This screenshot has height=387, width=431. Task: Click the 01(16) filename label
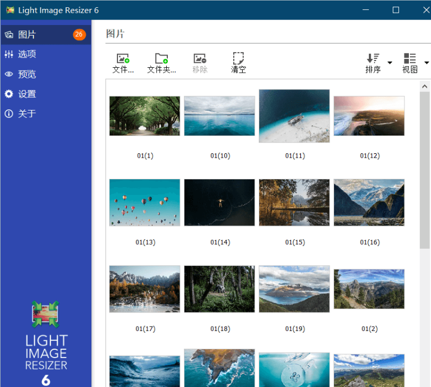click(370, 243)
